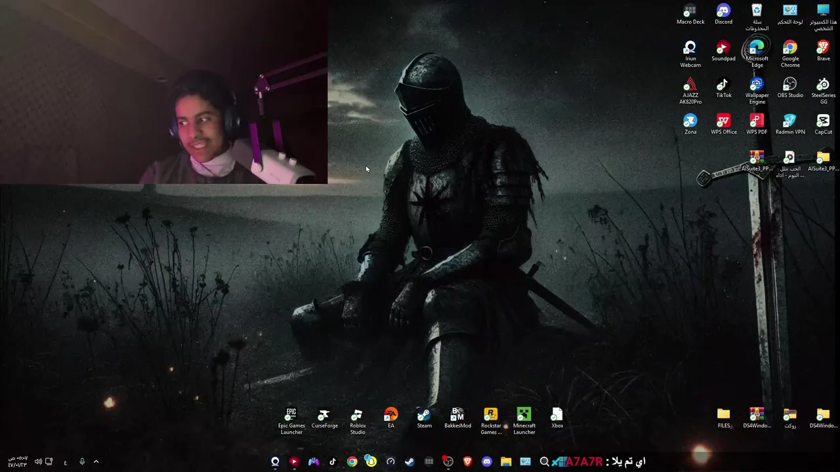Click the TikTok taskbar icon
Viewport: 840px width, 472px height.
[333, 462]
